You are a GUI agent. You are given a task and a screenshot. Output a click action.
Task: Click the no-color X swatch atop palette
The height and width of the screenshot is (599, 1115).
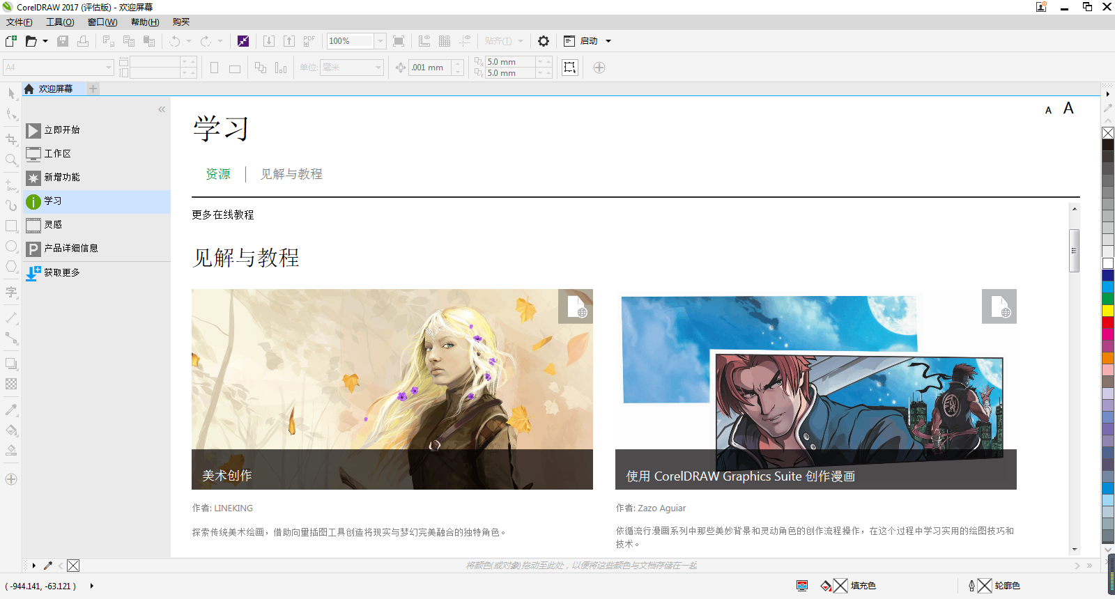click(x=1108, y=133)
